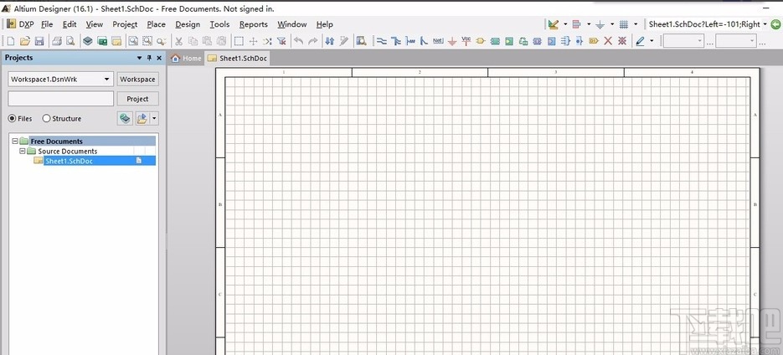Open the Projects panel options arrow
Image resolution: width=783 pixels, height=355 pixels.
pos(139,58)
